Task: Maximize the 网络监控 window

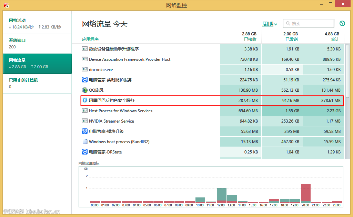Action: tap(331, 4)
